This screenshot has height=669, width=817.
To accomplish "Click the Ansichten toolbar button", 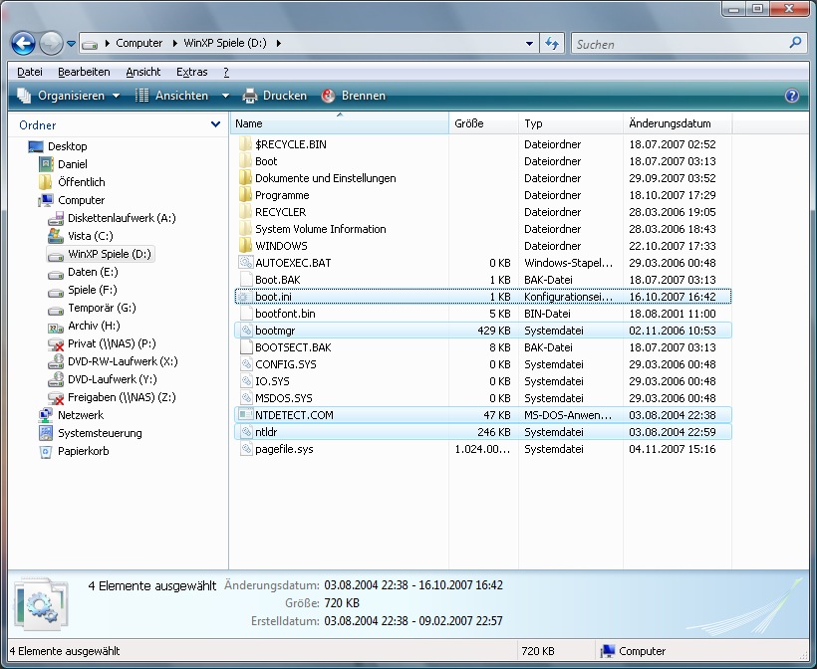I will pyautogui.click(x=171, y=96).
